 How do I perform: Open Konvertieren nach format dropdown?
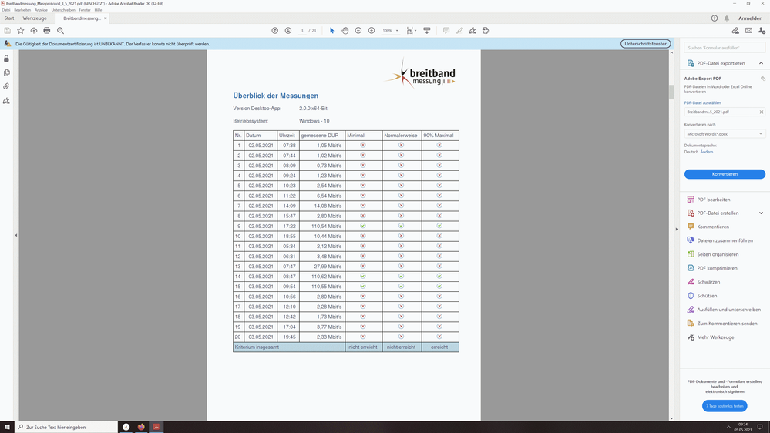(725, 133)
